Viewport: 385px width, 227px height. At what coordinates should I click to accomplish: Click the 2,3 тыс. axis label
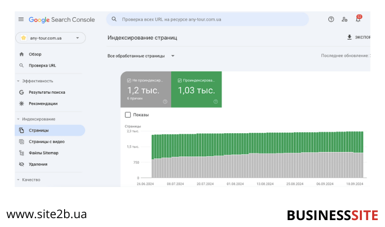(133, 131)
